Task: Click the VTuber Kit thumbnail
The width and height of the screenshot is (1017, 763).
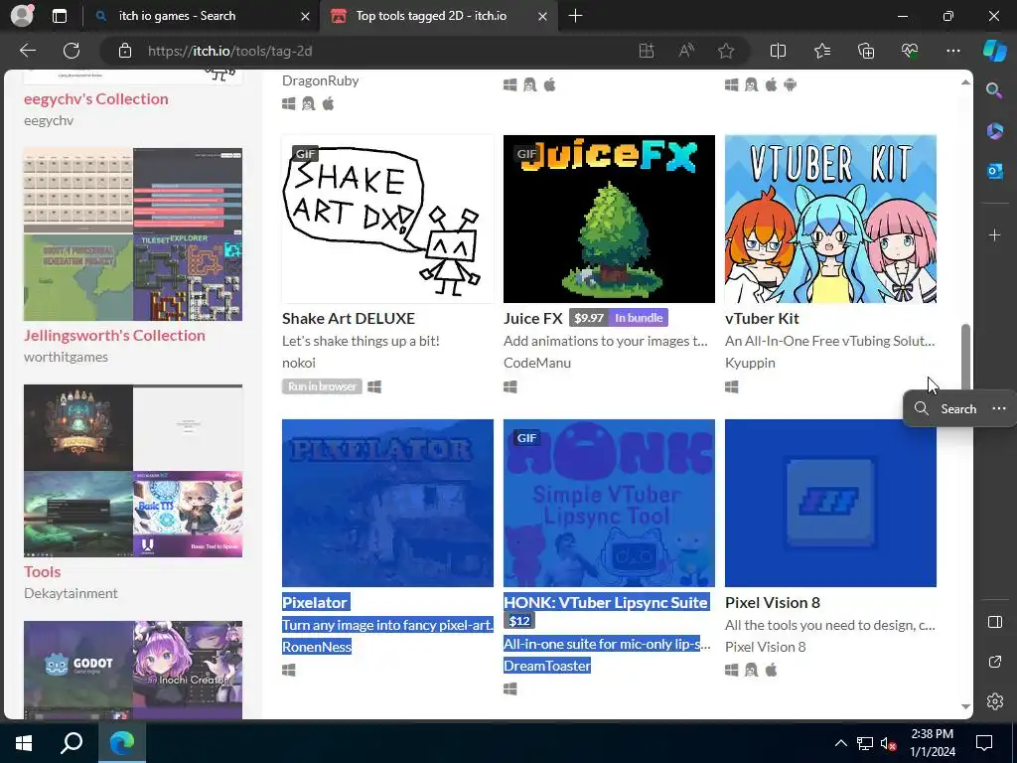Action: 830,219
